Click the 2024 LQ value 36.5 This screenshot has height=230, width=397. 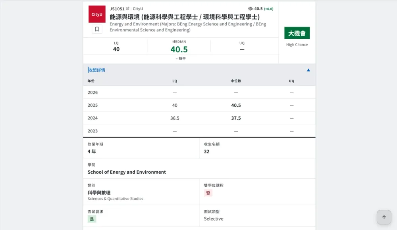175,118
